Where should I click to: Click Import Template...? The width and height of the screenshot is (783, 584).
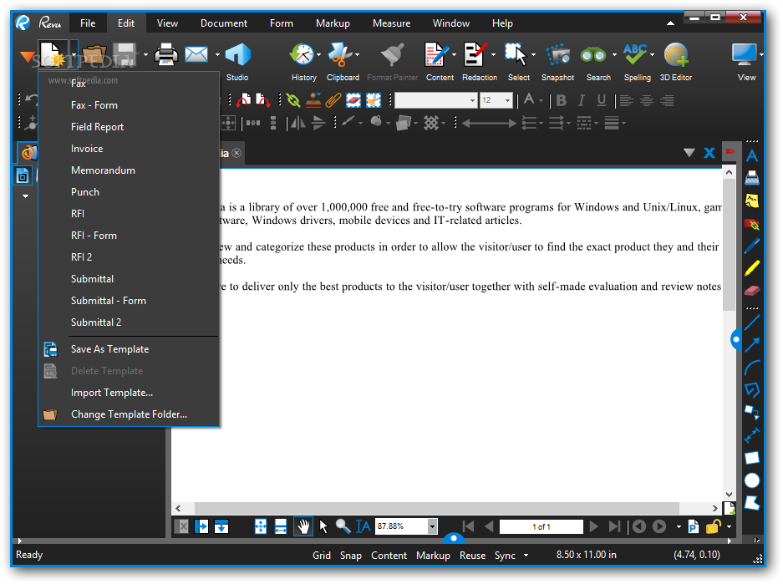129,393
